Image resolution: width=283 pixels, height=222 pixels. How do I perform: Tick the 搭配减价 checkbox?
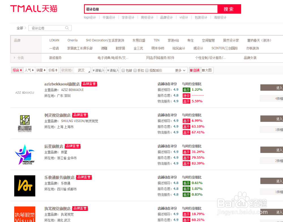click(147, 70)
